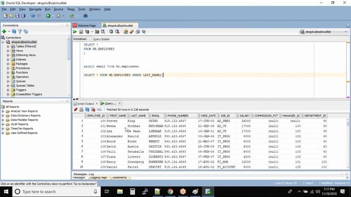The height and width of the screenshot is (197, 351).
Task: Expand the Indexes tree node
Action: (8, 60)
